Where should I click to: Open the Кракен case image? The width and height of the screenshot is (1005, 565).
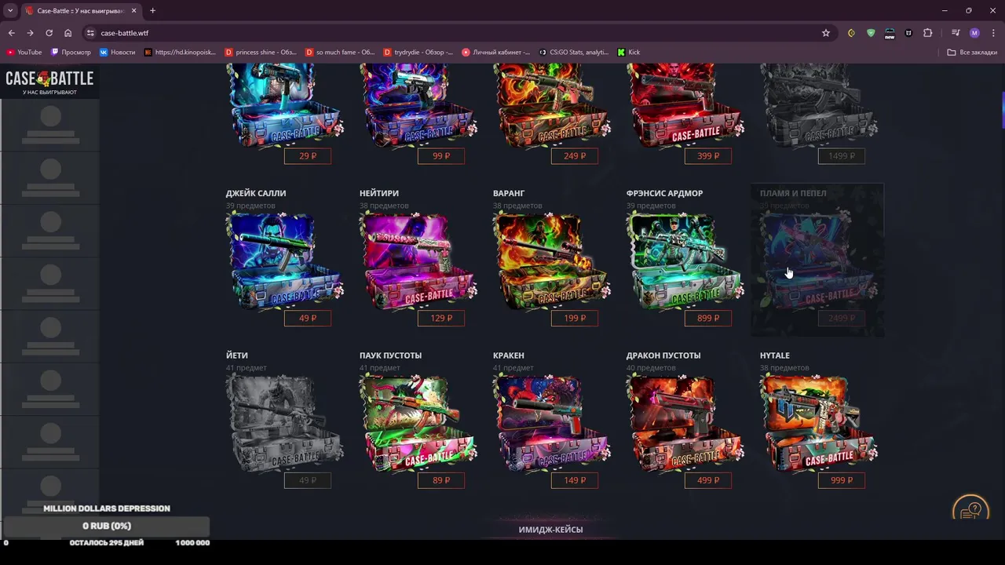pyautogui.click(x=552, y=423)
